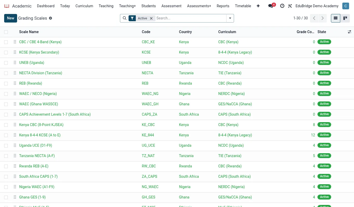Image resolution: width=354 pixels, height=207 pixels.
Task: Tick the select-all header checkbox
Action: point(6,32)
